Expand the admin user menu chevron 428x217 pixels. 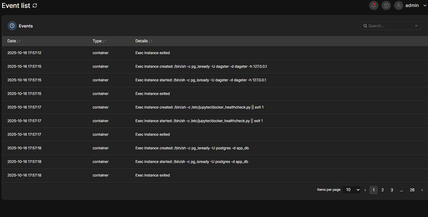click(x=425, y=5)
